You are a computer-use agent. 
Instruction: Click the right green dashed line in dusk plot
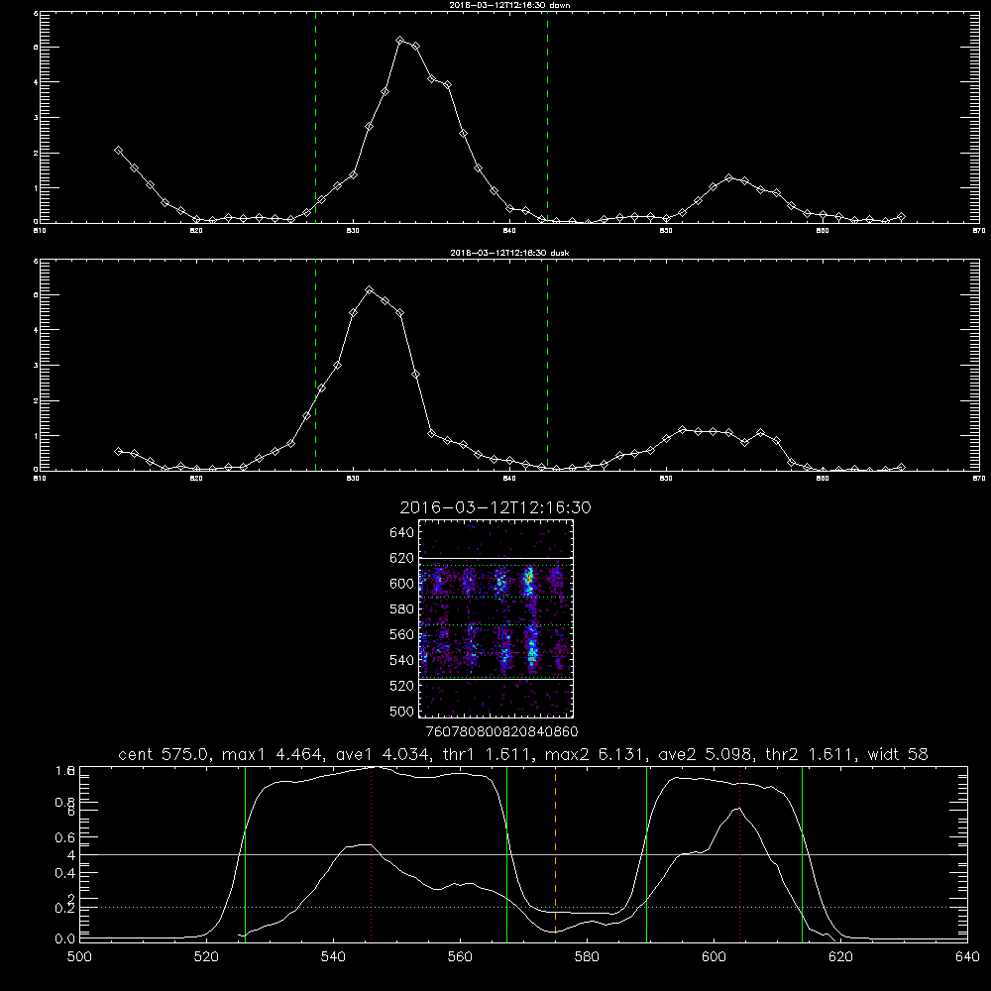point(547,366)
